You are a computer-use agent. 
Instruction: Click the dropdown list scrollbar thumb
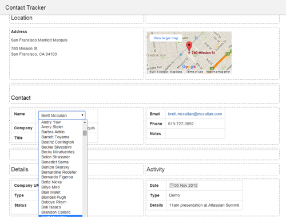tap(85, 133)
